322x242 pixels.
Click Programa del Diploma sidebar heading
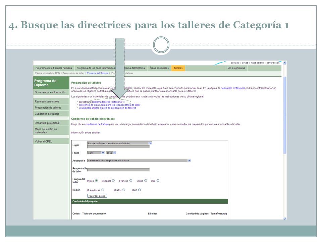pos(51,83)
